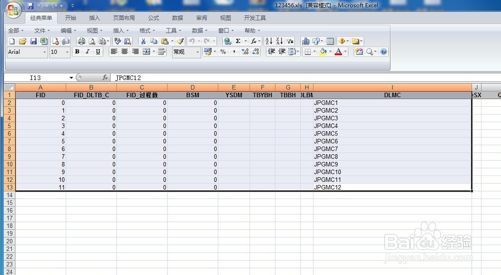Center align the text
The image size is (501, 275).
(x=124, y=51)
